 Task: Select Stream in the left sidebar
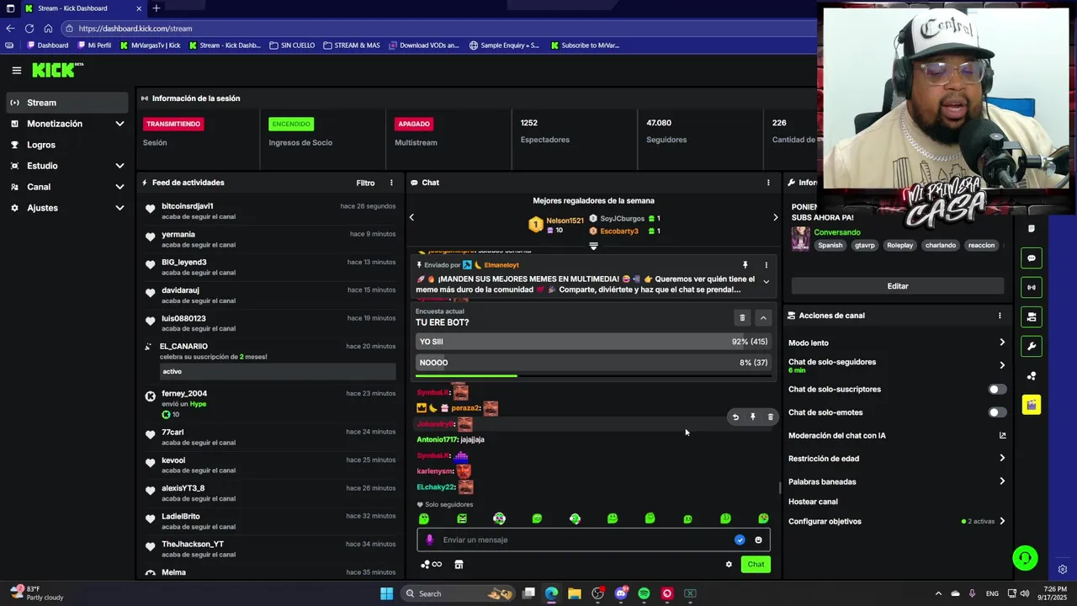(x=66, y=103)
